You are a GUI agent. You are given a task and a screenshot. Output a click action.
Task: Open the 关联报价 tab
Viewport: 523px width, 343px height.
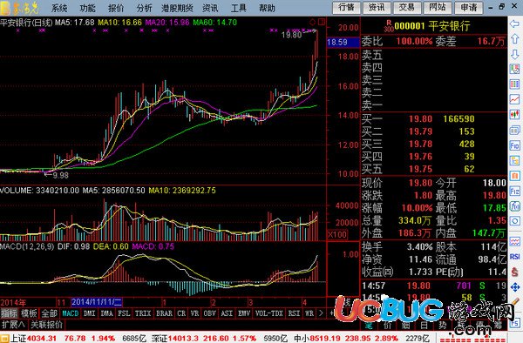click(x=47, y=325)
